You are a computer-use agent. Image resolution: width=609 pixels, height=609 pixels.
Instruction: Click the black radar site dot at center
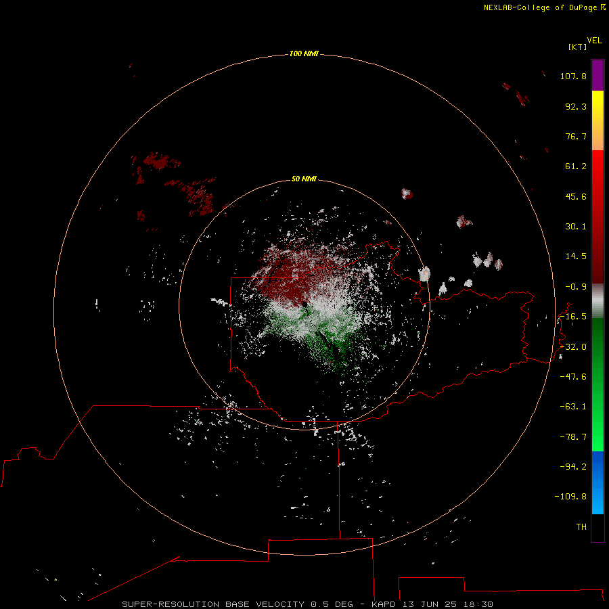pyautogui.click(x=305, y=304)
